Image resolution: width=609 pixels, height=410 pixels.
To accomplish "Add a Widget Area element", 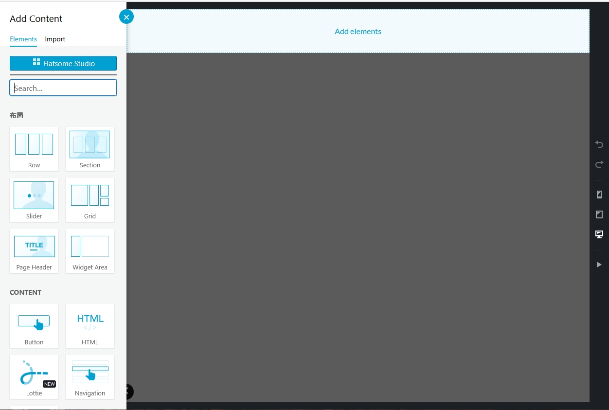I will point(90,251).
